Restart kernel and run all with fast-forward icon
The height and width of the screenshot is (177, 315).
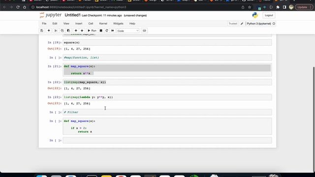pyautogui.click(x=113, y=30)
